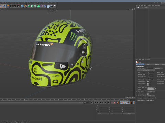Viewport: 165px width, 123px height.
Task: Add a Cube primitive object
Action: [22, 6]
